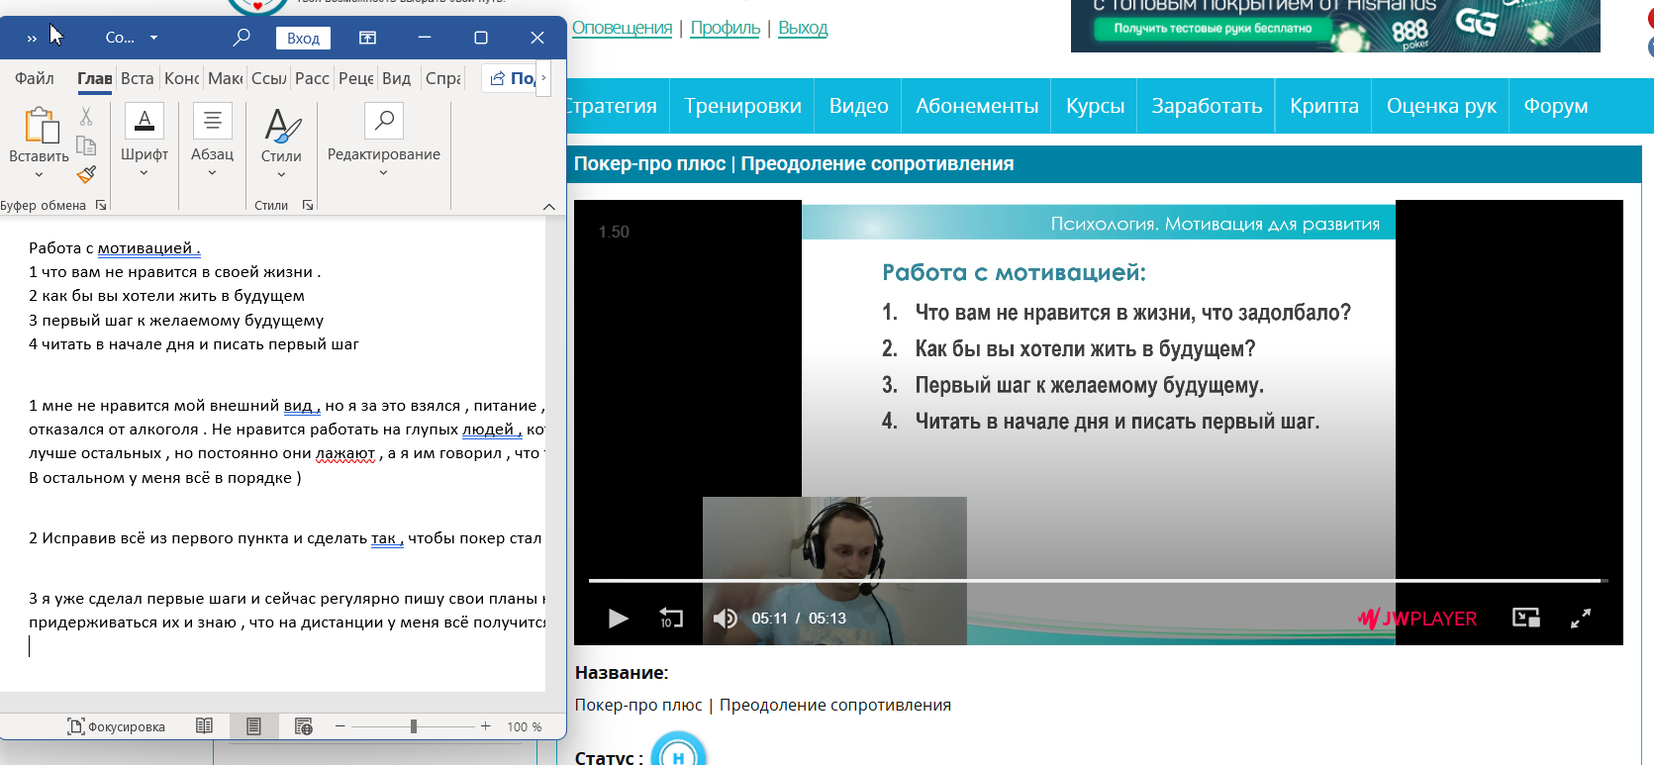Open the Профиль link
Viewport: 1654px width, 765px height.
[x=725, y=28]
